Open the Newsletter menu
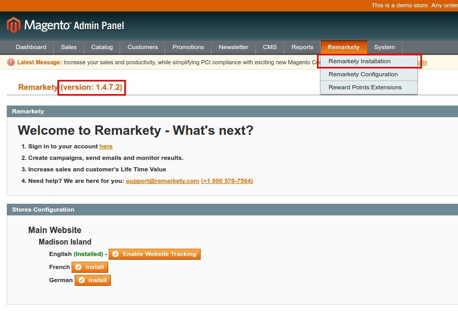Screen dimensions: 458x314 (x=233, y=47)
